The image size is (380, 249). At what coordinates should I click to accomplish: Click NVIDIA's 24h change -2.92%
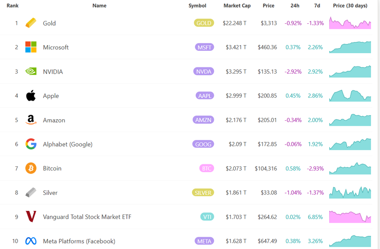coord(293,72)
